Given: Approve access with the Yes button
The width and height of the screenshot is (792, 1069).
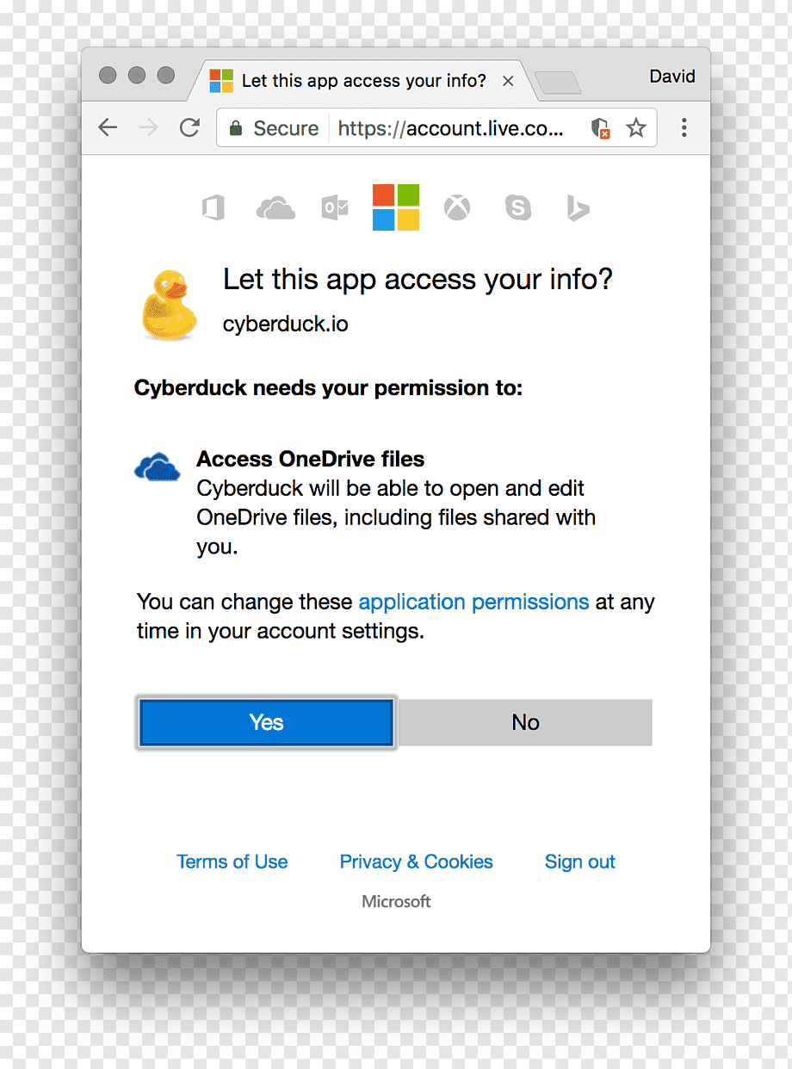Looking at the screenshot, I should tap(266, 722).
